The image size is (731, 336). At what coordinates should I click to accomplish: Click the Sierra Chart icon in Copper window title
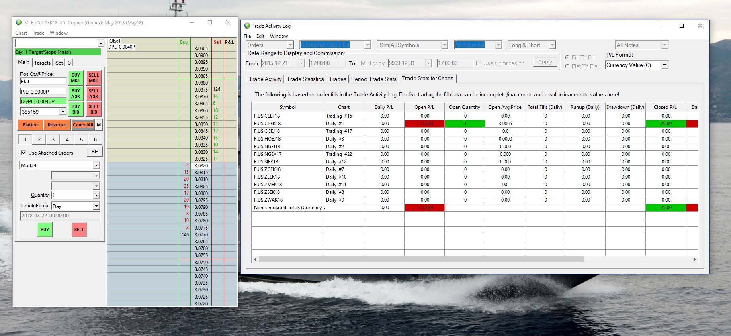pyautogui.click(x=18, y=23)
